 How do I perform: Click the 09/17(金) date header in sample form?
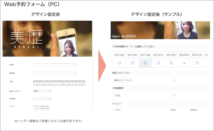145,55
